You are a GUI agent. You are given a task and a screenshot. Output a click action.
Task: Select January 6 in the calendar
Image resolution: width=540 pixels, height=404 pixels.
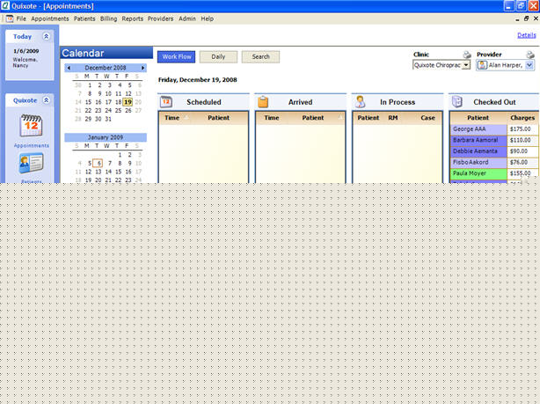coord(99,163)
